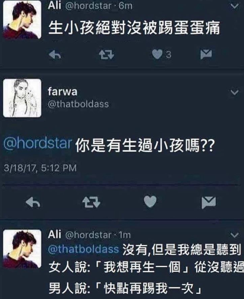Like farwa's tweet
This screenshot has height=299, width=244.
150,202
